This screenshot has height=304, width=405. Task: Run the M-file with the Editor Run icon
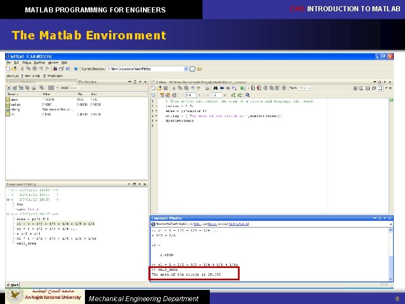(242, 88)
